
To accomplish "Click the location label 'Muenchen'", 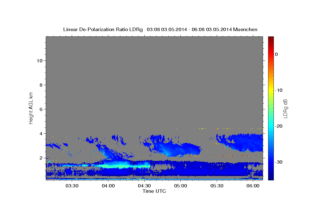I will (246, 29).
